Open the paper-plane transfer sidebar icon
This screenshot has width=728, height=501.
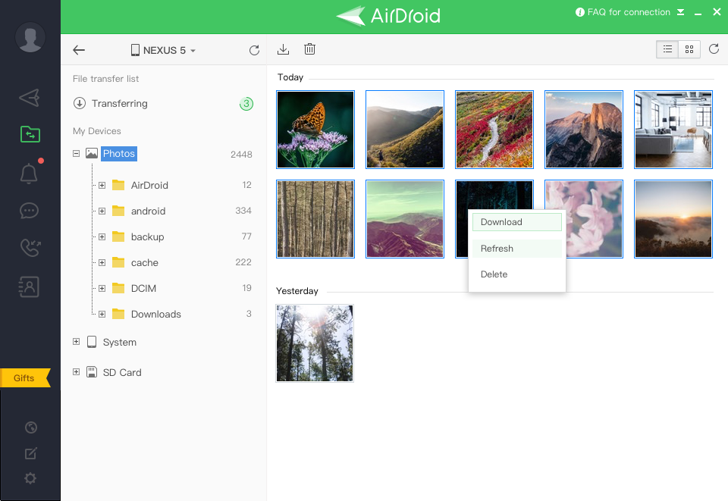click(x=30, y=98)
